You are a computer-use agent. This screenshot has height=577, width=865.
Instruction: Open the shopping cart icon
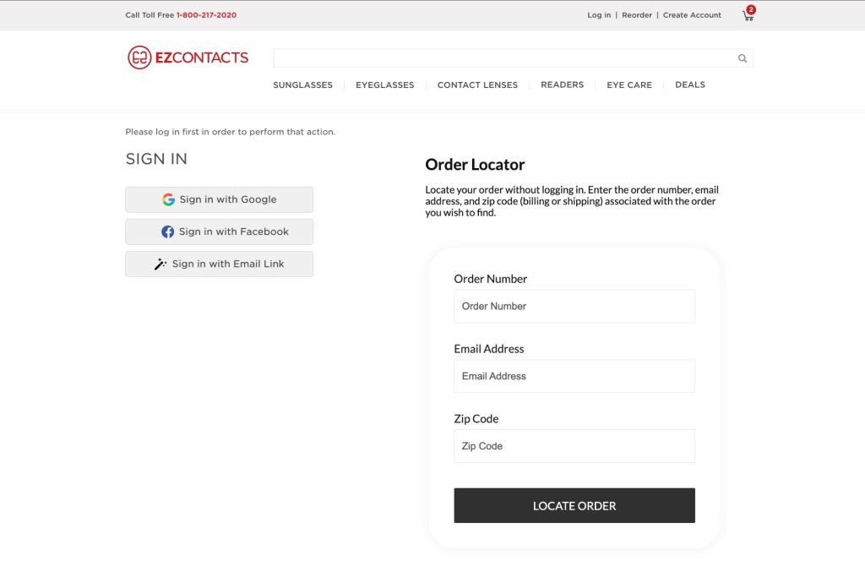click(x=747, y=15)
